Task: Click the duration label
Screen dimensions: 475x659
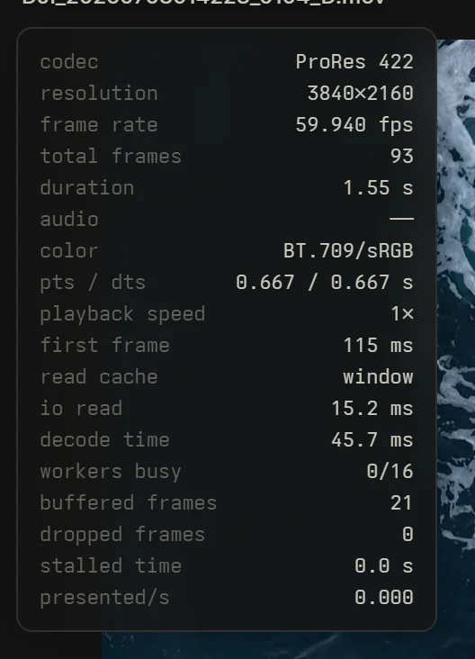Action: tap(87, 188)
